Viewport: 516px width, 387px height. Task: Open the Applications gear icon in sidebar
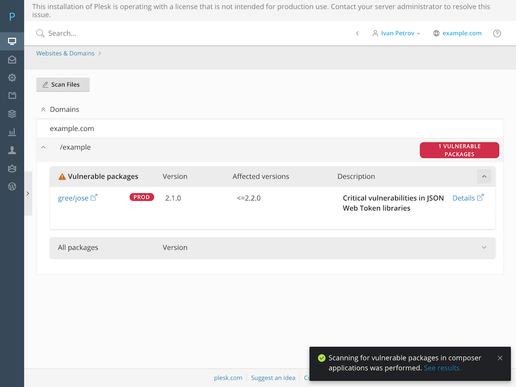12,78
